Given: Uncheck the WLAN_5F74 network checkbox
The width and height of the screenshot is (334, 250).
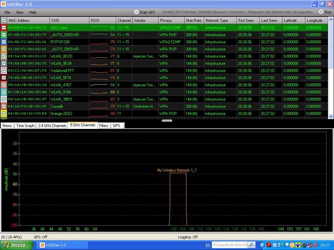Looking at the screenshot, I should (4, 78).
